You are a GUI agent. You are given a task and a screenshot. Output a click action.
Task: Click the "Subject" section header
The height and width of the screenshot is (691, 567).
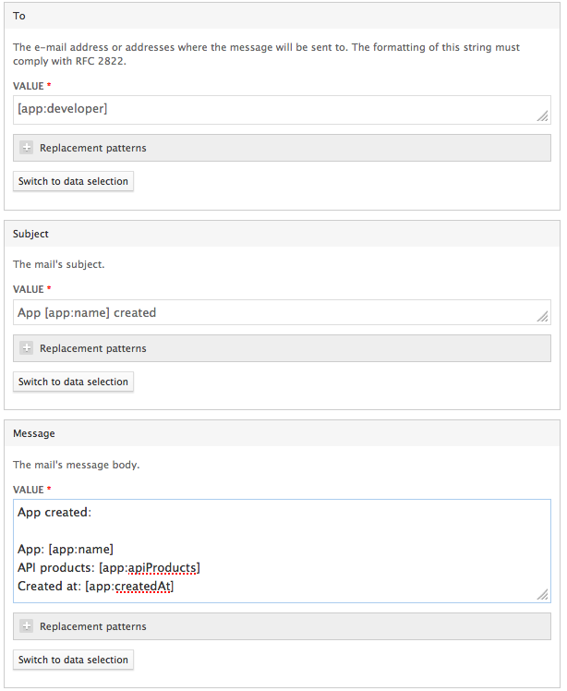click(30, 234)
